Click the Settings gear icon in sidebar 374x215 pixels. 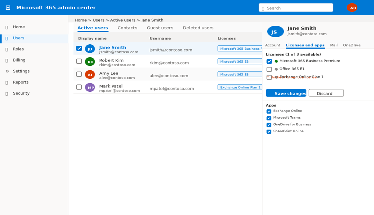point(7,71)
